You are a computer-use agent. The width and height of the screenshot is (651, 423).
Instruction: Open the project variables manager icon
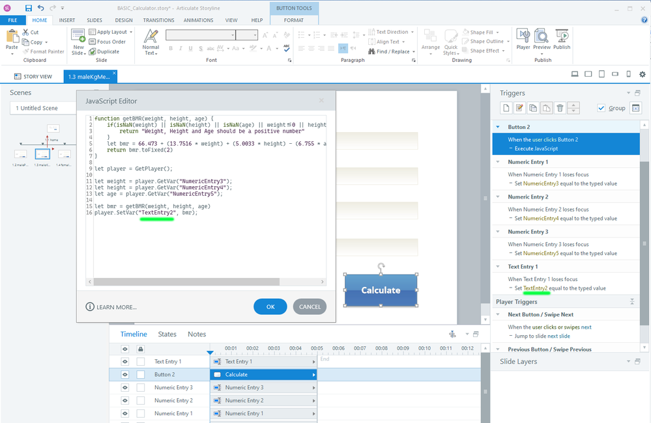[636, 108]
